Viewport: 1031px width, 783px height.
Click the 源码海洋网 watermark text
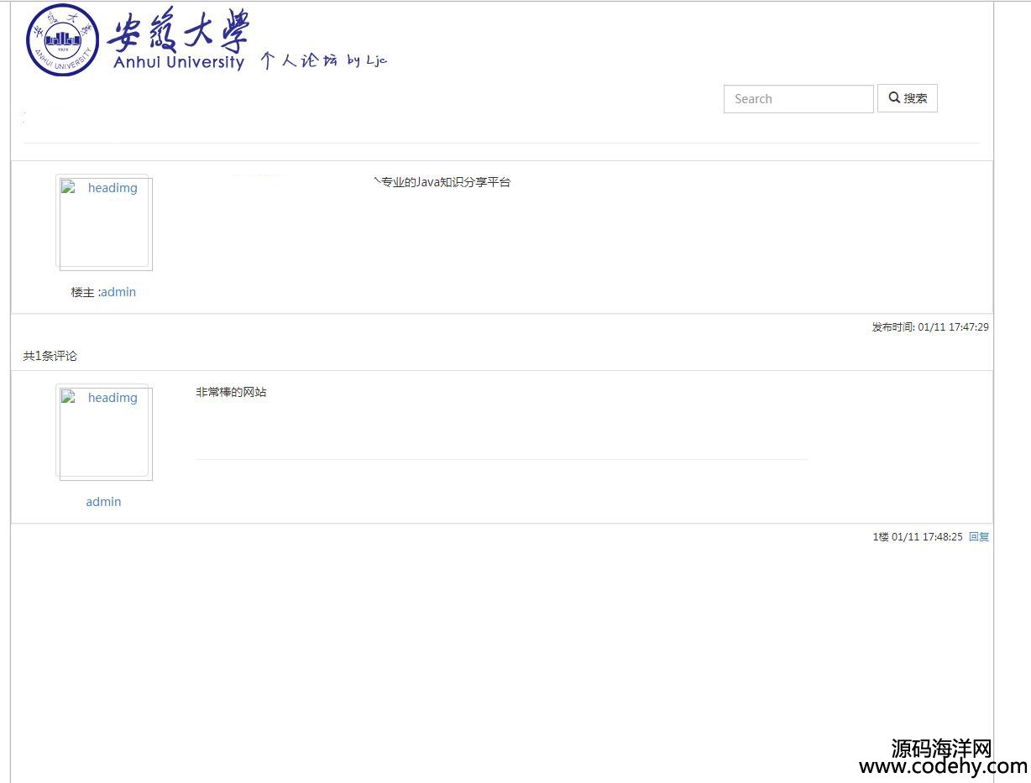point(941,748)
